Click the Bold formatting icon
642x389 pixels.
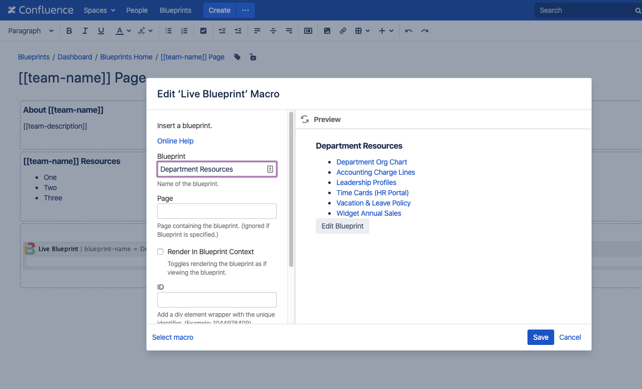click(69, 31)
